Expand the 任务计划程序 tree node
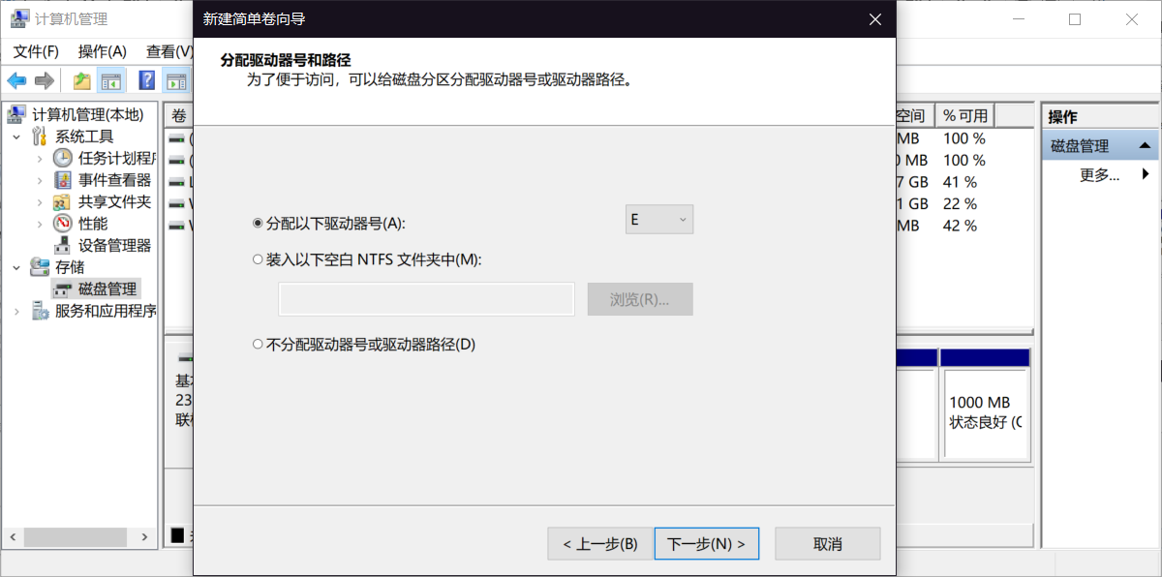Image resolution: width=1162 pixels, height=577 pixels. 39,158
